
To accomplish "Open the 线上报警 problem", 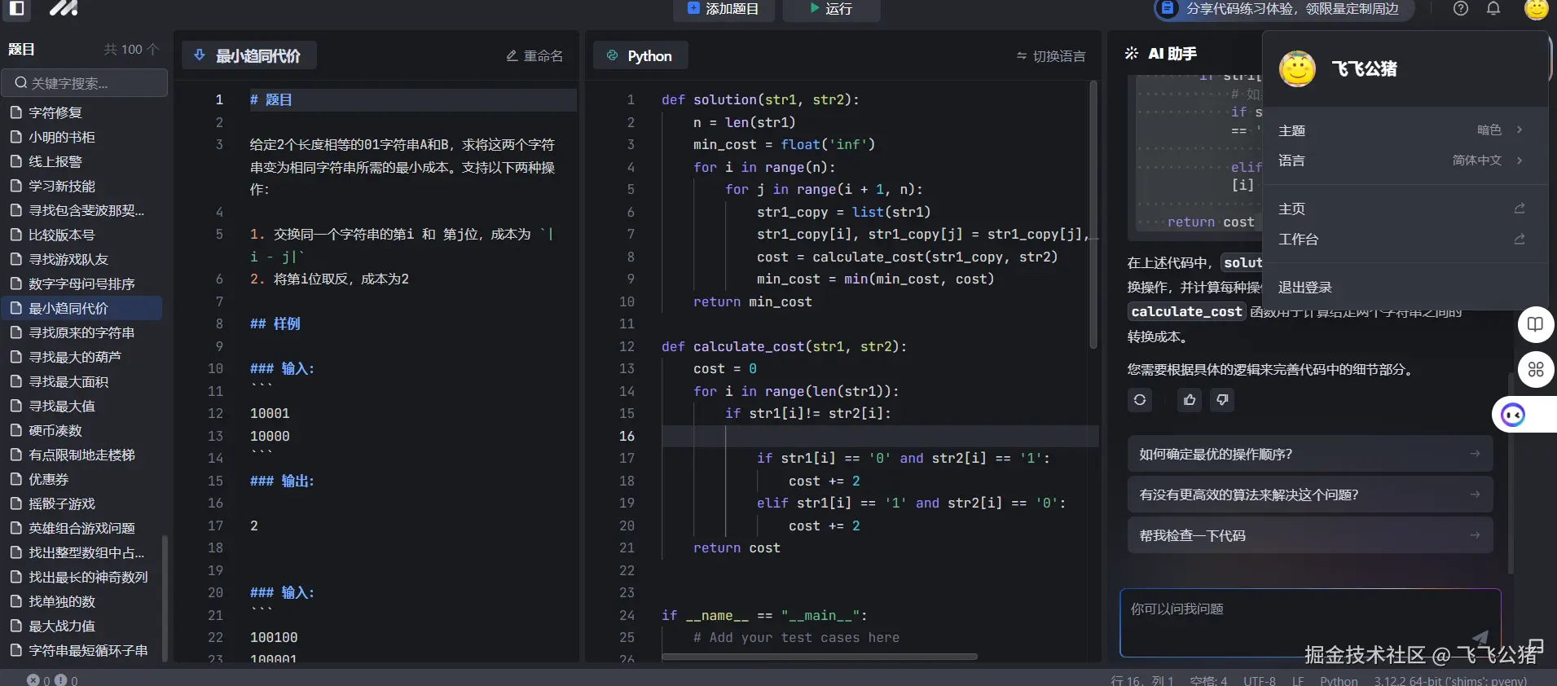I will click(82, 161).
